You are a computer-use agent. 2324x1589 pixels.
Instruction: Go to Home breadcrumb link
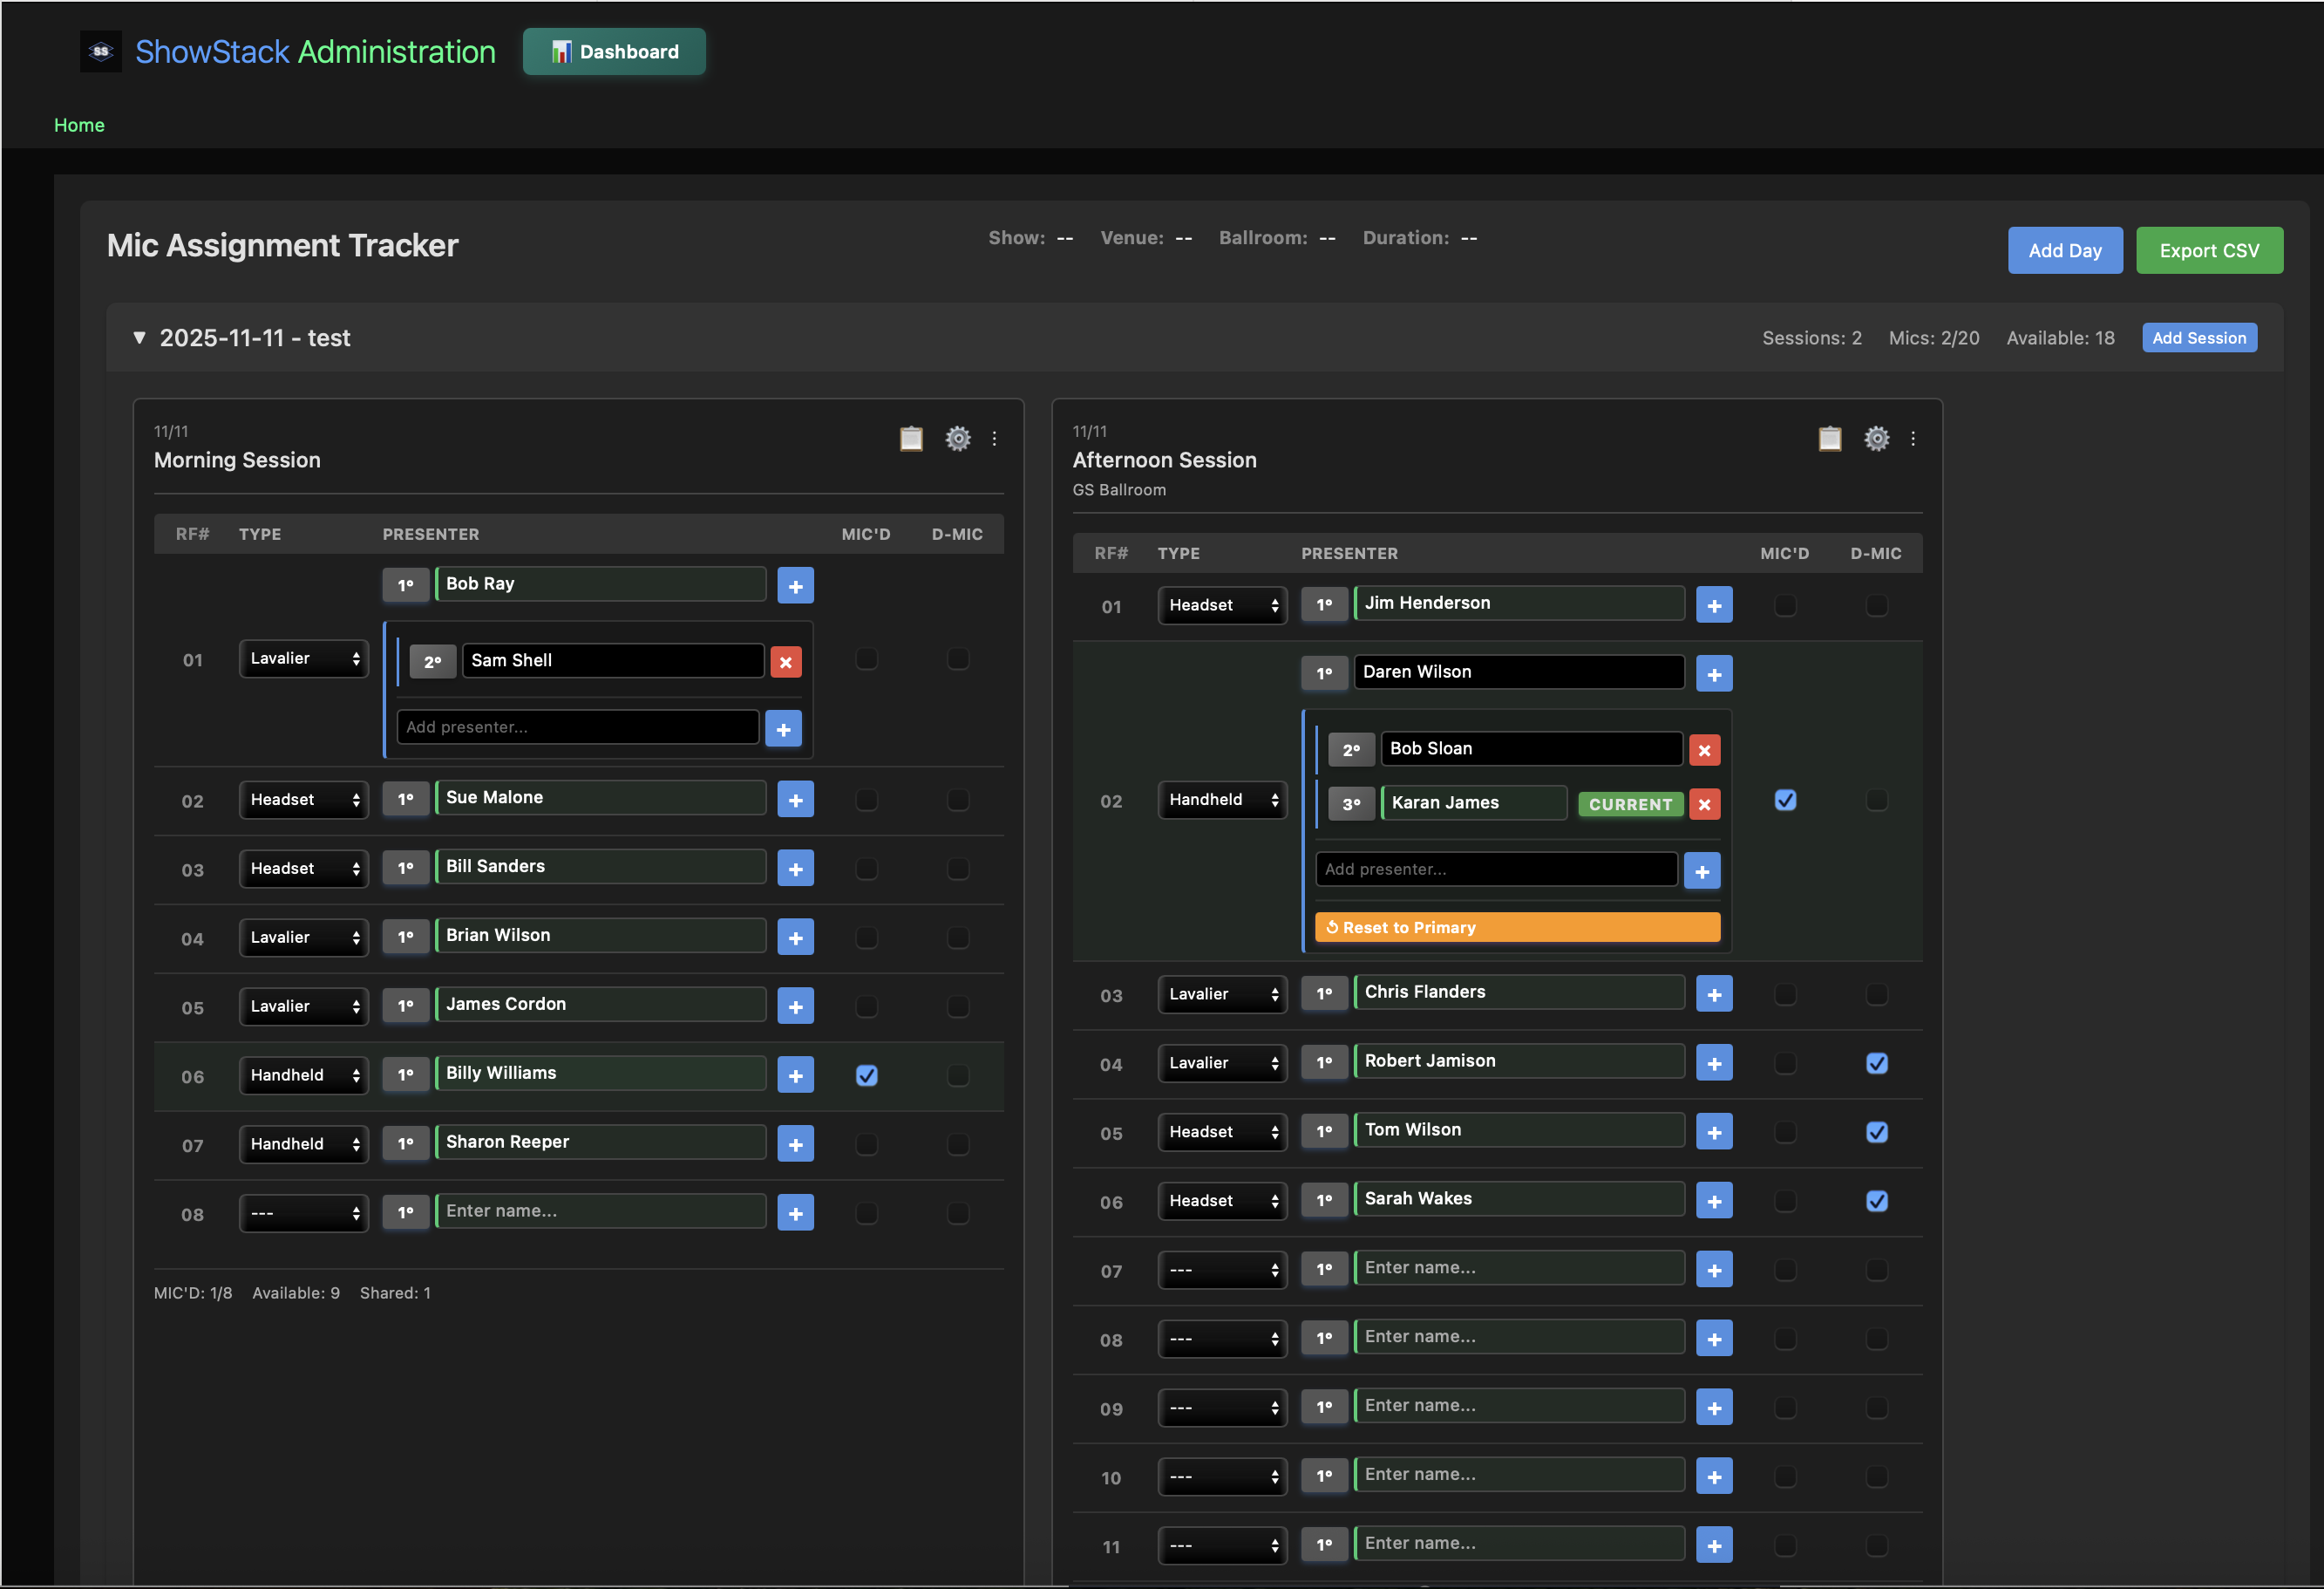click(79, 125)
